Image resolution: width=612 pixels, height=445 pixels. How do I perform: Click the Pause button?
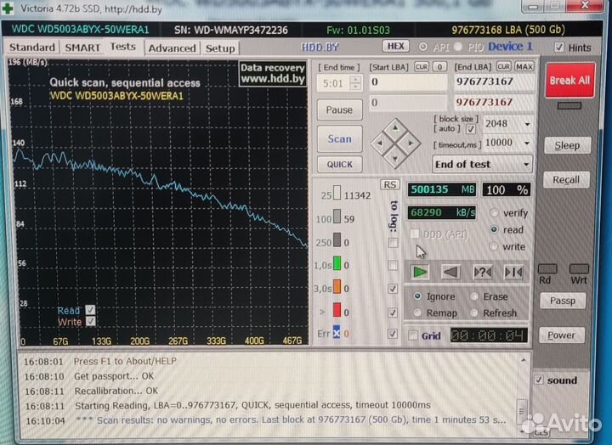[x=339, y=110]
